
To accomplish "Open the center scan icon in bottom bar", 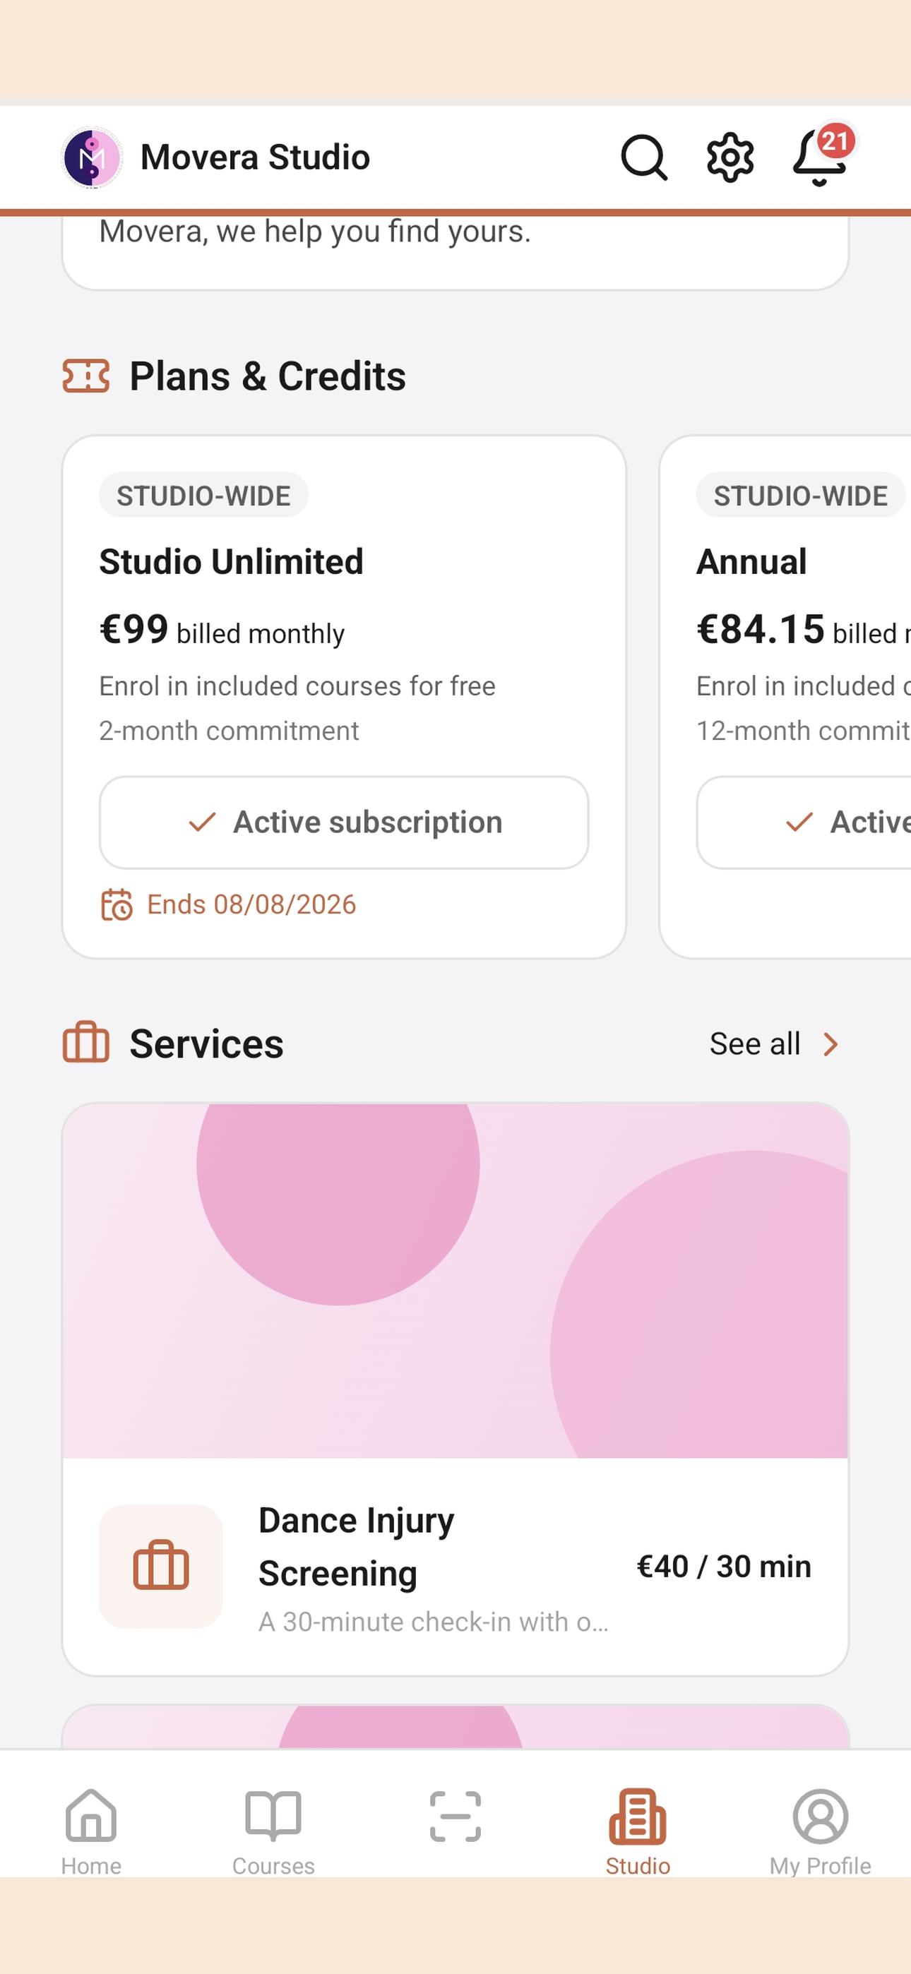I will (455, 1816).
